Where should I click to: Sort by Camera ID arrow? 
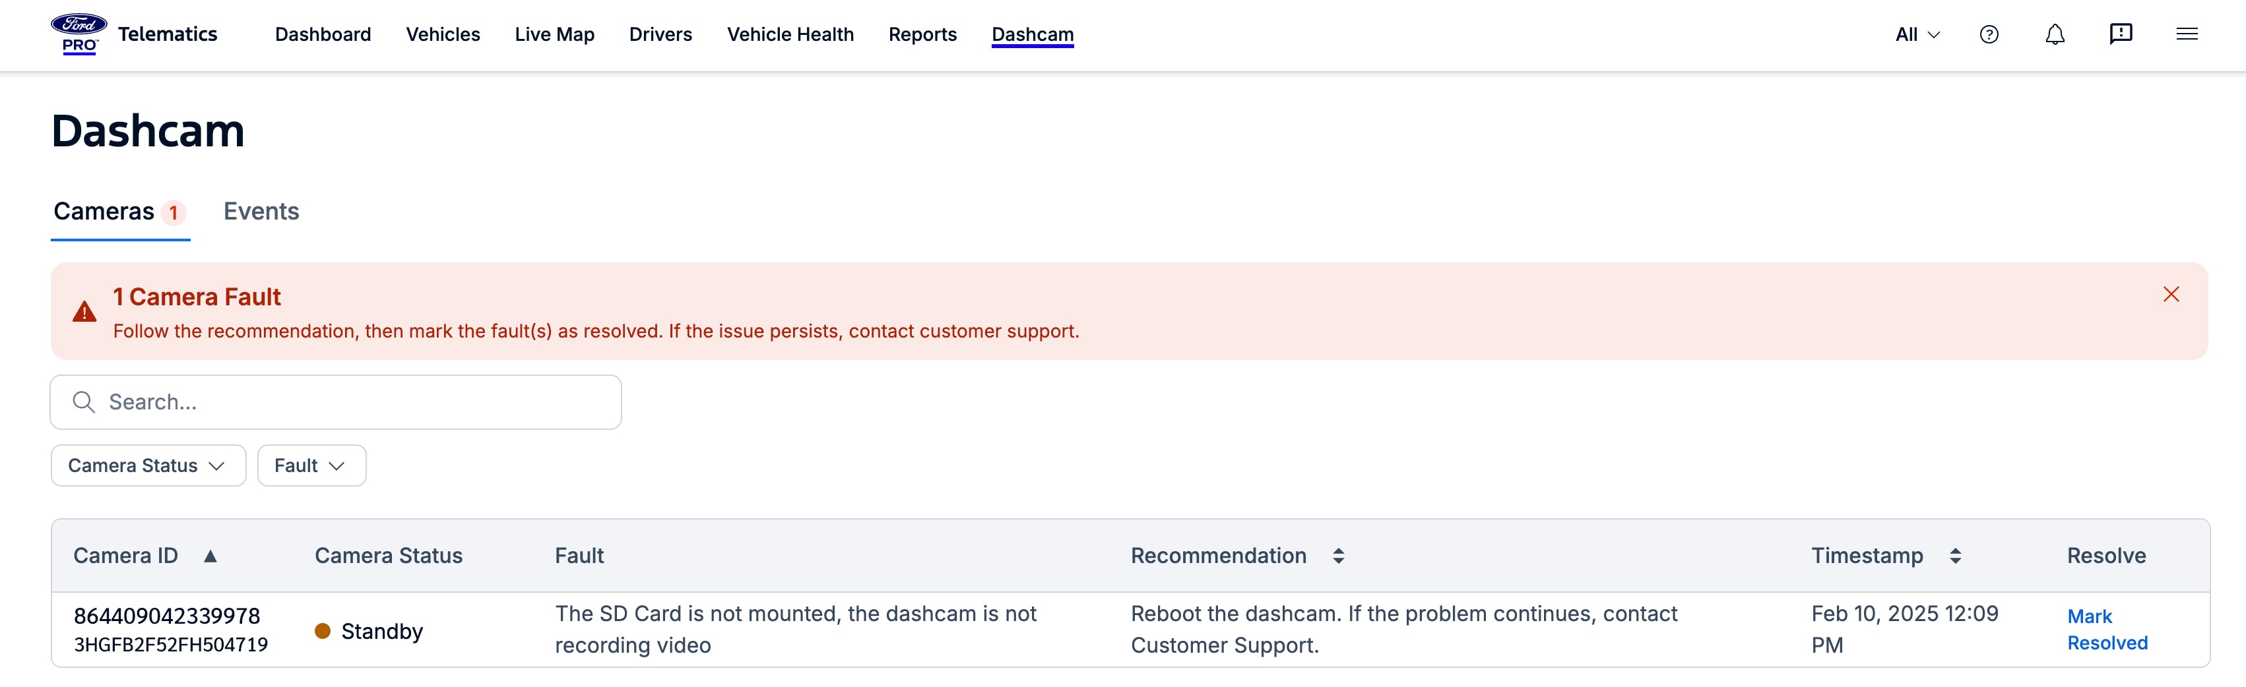point(210,556)
